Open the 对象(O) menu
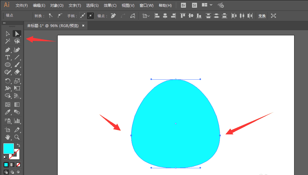308x175 pixels. pos(56,6)
